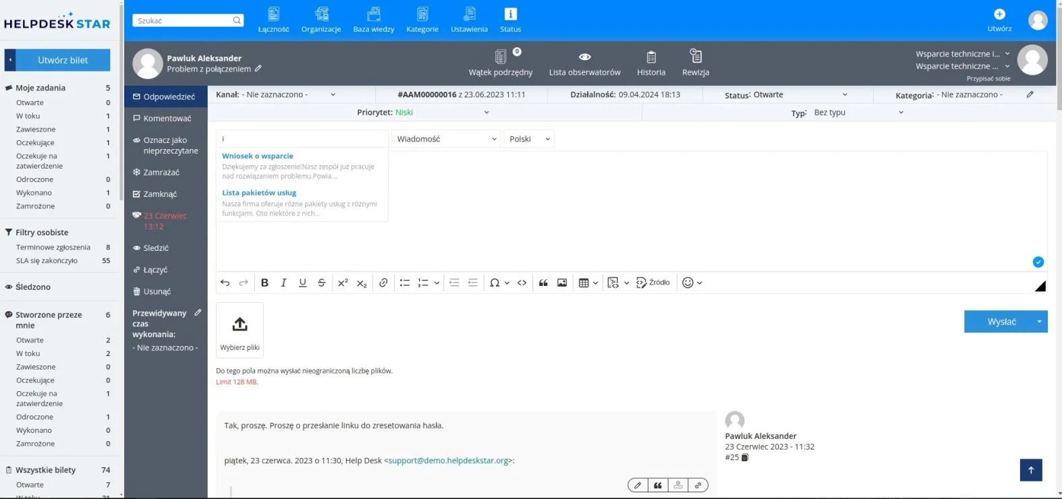Open Terminowe zgłoszenia filter
This screenshot has width=1062, height=499.
[x=53, y=247]
